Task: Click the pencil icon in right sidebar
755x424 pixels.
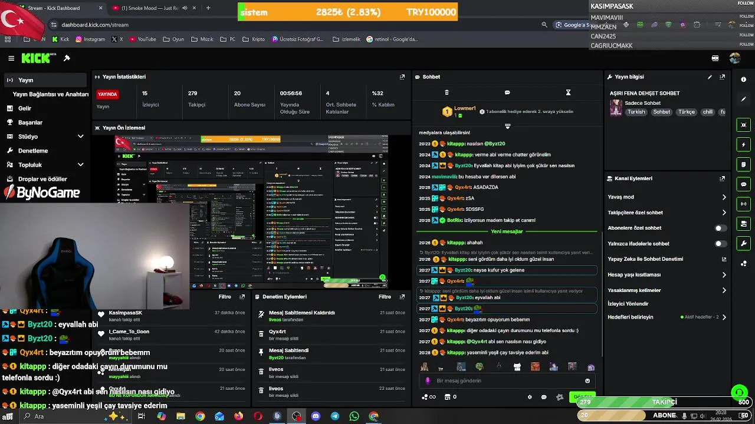Action: coord(743,99)
